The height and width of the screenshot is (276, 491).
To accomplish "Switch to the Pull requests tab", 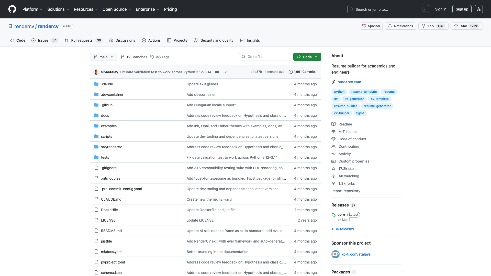I will [83, 40].
